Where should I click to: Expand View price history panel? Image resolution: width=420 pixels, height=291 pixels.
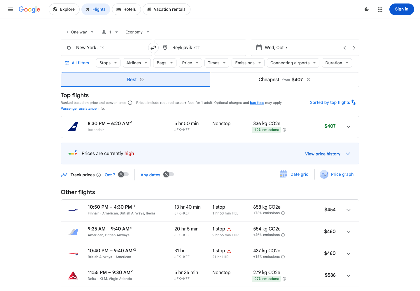tap(328, 154)
